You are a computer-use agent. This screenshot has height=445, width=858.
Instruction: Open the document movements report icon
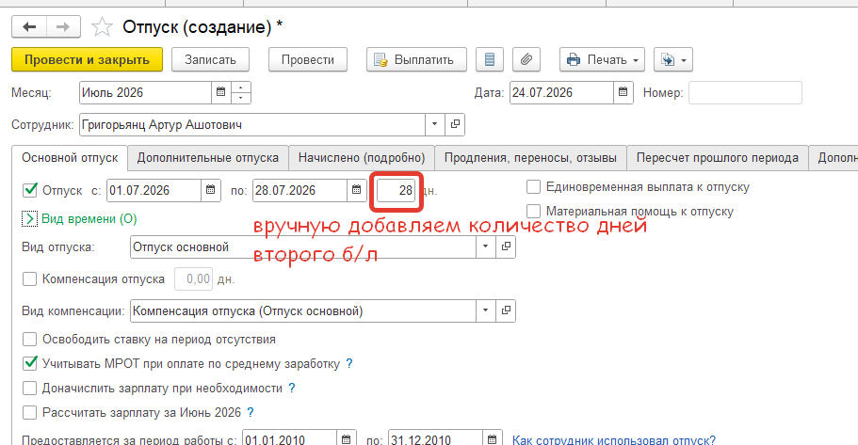pos(490,59)
